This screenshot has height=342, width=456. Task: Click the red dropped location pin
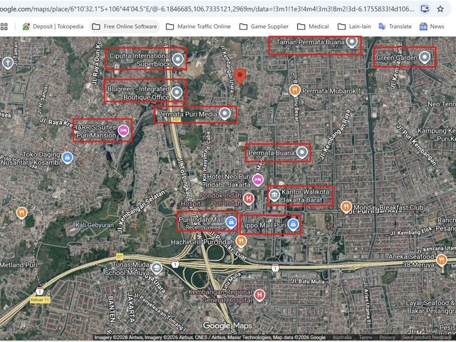[240, 76]
